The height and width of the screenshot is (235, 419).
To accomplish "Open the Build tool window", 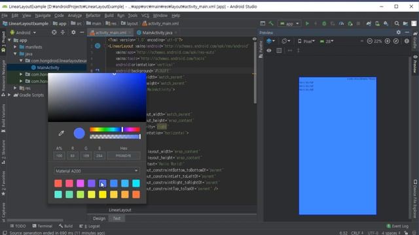I will tap(65, 227).
